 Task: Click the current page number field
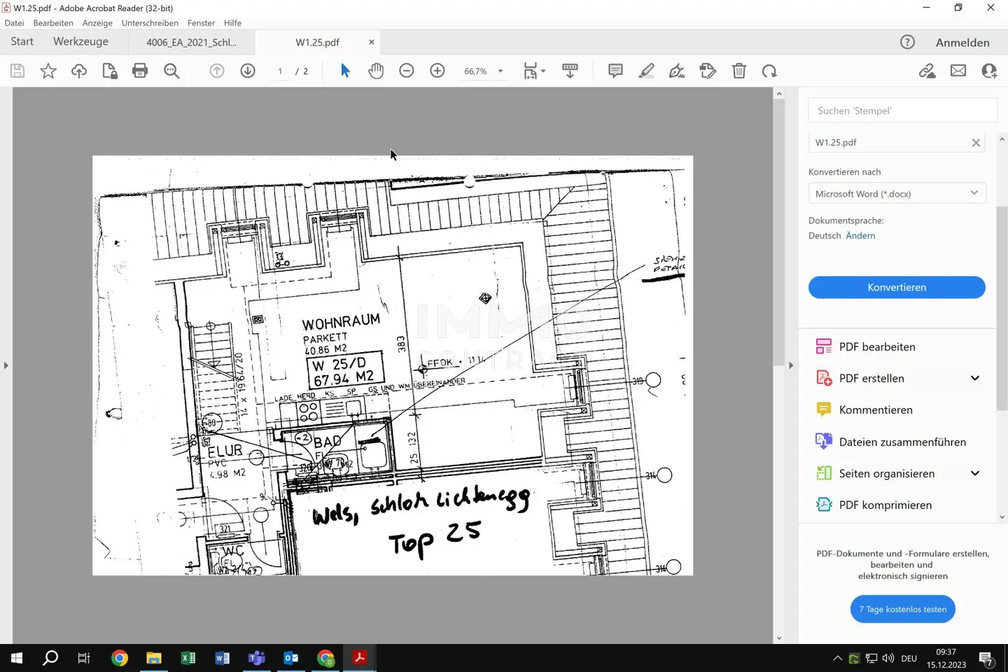point(280,71)
